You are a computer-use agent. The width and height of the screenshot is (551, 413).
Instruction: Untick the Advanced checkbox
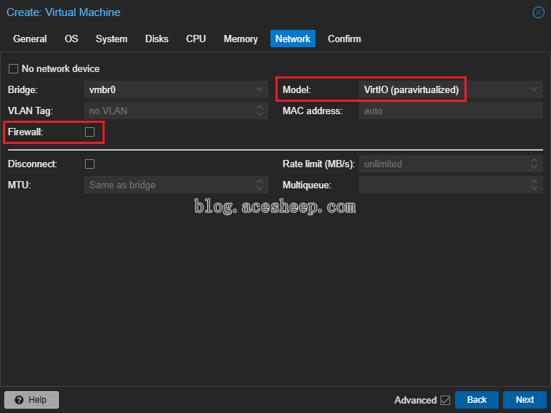(445, 400)
